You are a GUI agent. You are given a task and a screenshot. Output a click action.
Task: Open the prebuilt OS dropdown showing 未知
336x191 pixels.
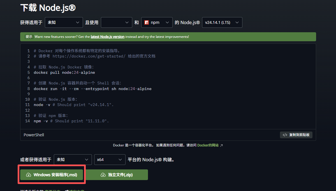tap(73, 160)
